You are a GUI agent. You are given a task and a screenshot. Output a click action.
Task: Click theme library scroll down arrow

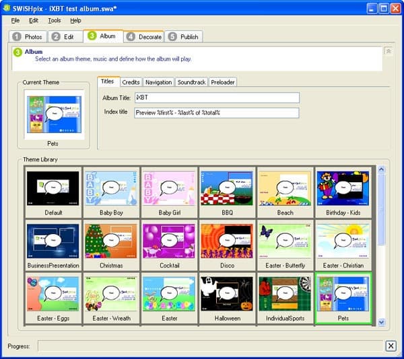pos(381,322)
